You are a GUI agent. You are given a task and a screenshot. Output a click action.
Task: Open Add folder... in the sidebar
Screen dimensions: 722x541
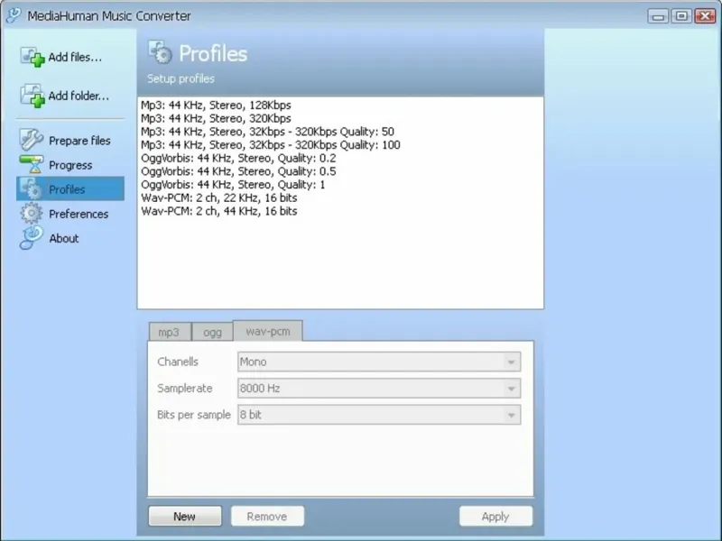click(x=79, y=96)
